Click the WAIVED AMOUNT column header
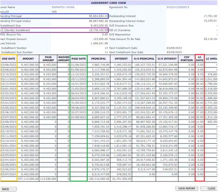The width and height of the screenshot is (221, 192). click(x=64, y=59)
